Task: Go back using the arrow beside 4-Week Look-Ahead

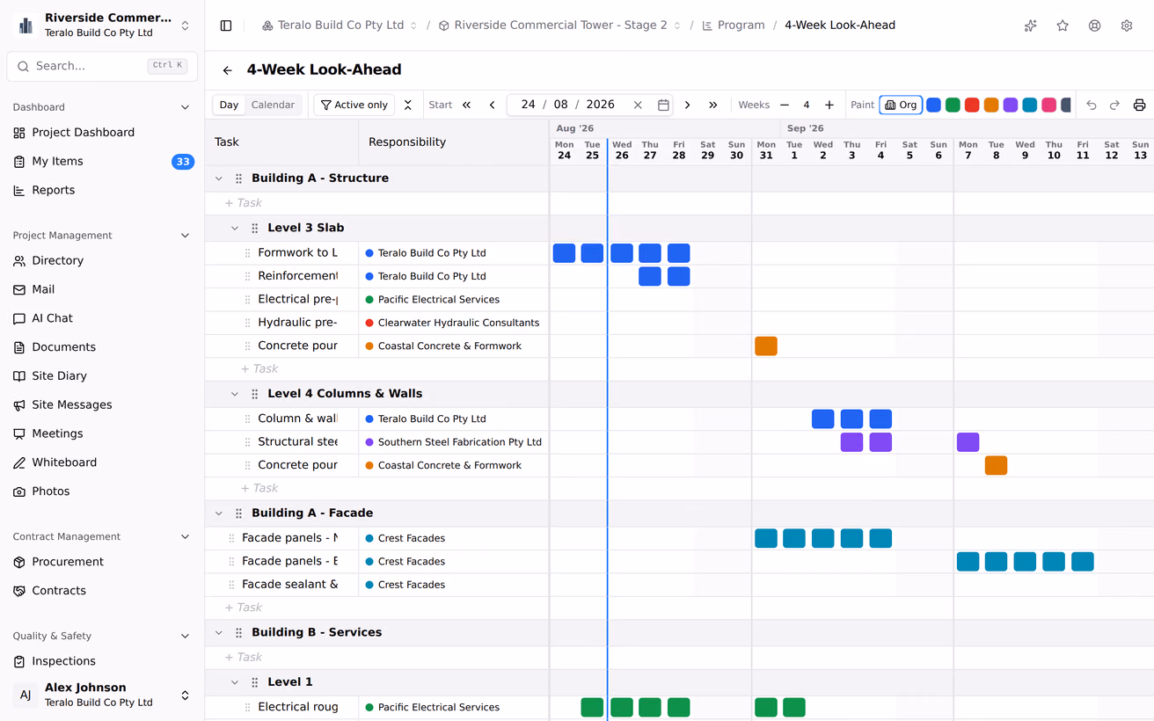Action: click(x=228, y=70)
